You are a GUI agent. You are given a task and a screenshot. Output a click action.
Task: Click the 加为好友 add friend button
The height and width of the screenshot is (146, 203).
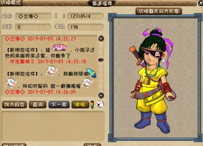pos(14,105)
